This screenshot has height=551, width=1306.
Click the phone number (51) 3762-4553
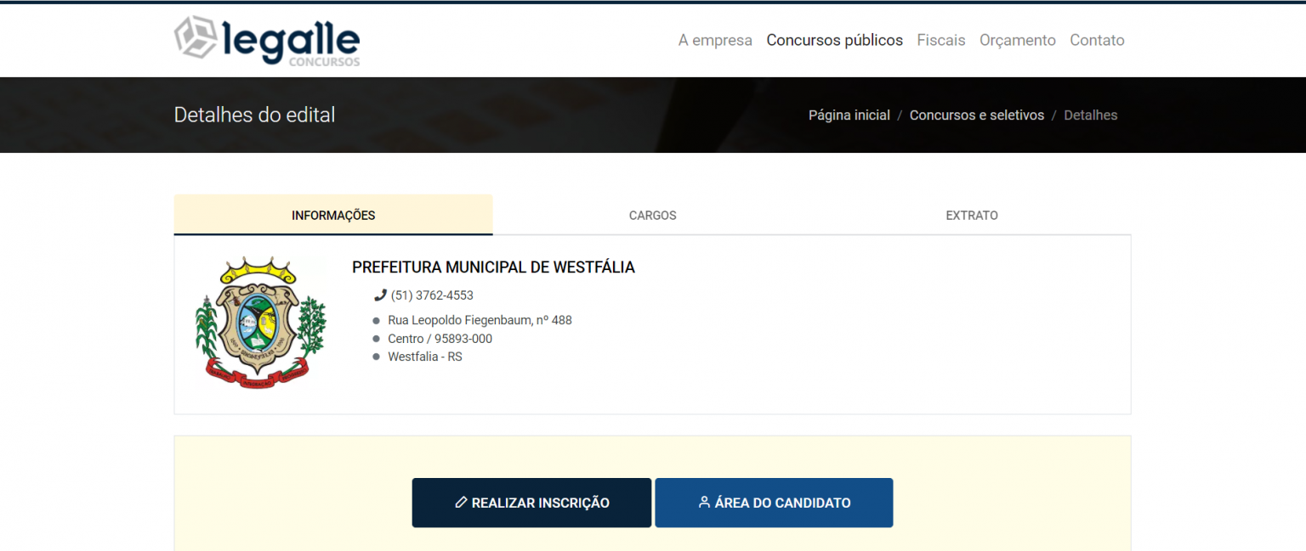432,295
